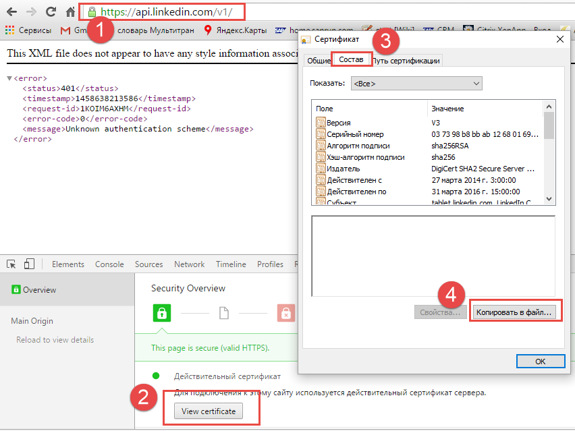The image size is (575, 431).
Task: Reload the page with the refresh icon
Action: point(51,11)
